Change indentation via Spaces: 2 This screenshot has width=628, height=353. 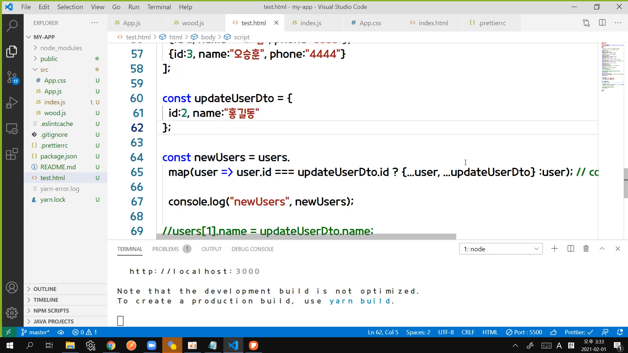point(418,332)
